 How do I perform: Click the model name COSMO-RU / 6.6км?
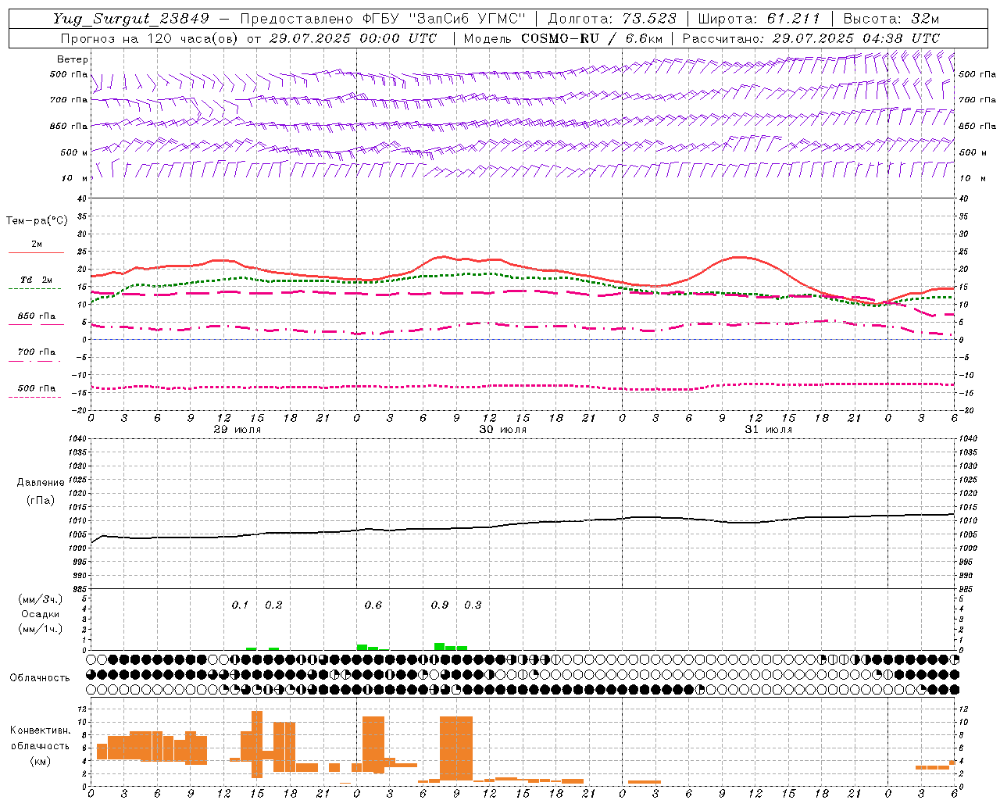coord(592,38)
